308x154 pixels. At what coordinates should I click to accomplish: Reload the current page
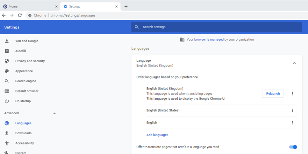(x=20, y=15)
